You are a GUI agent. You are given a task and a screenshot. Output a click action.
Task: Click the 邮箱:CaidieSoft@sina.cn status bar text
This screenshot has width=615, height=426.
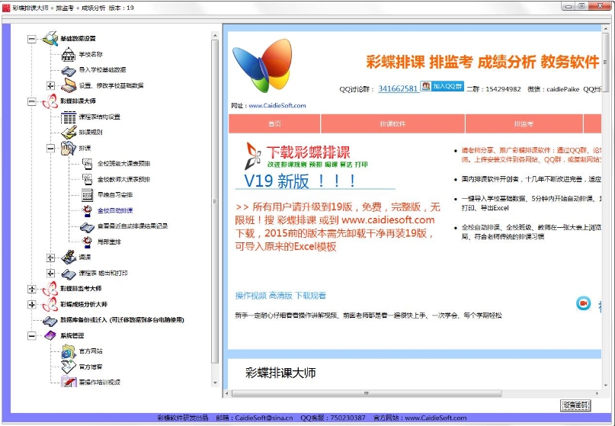click(255, 418)
